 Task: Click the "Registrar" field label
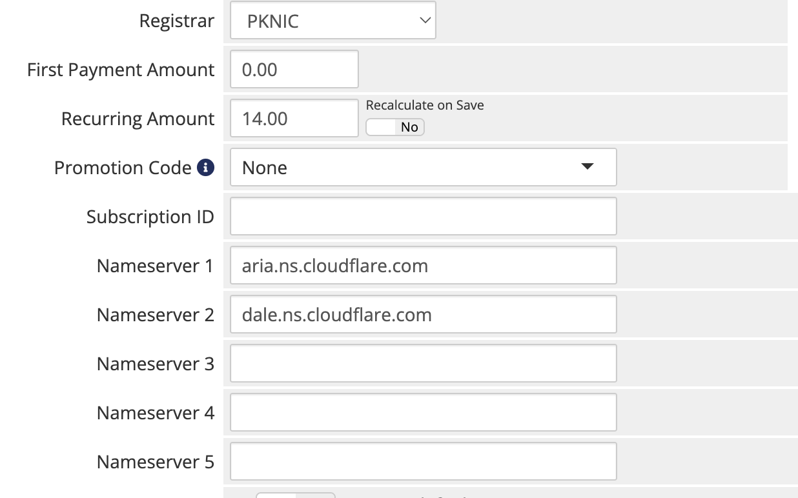pos(176,21)
